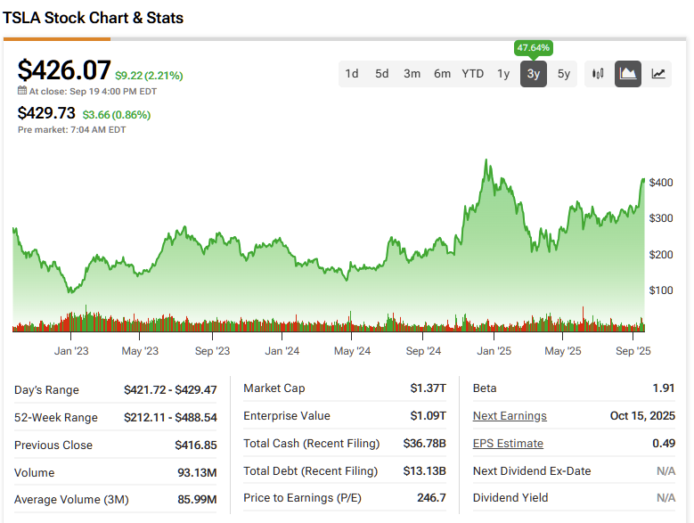Viewport: 694px width, 523px height.
Task: Click Sep '23 axis label
Action: (212, 351)
